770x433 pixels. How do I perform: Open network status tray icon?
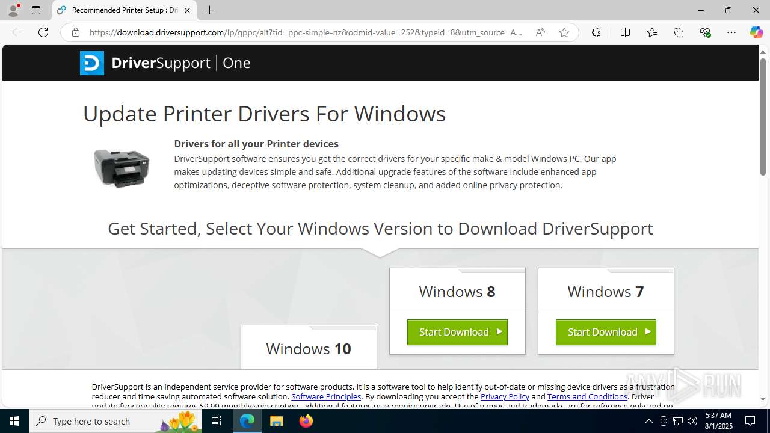click(x=677, y=421)
